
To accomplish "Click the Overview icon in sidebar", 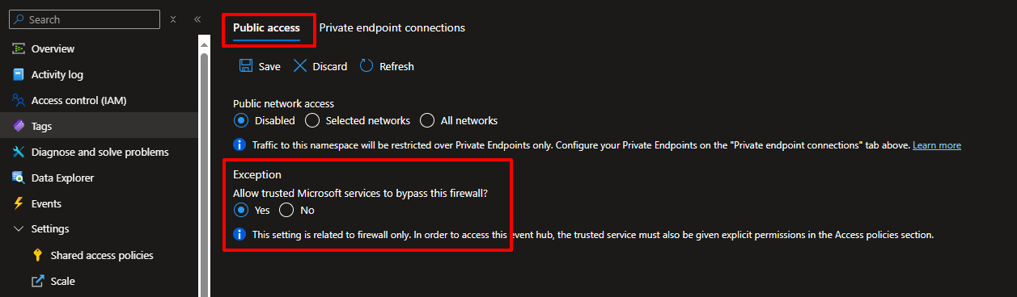I will [19, 49].
